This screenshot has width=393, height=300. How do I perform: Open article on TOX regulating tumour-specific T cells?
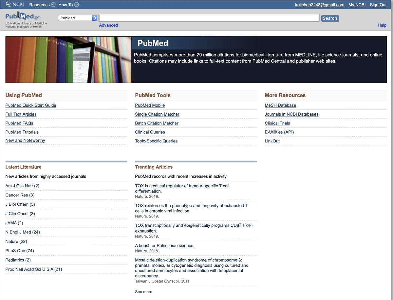click(x=182, y=188)
